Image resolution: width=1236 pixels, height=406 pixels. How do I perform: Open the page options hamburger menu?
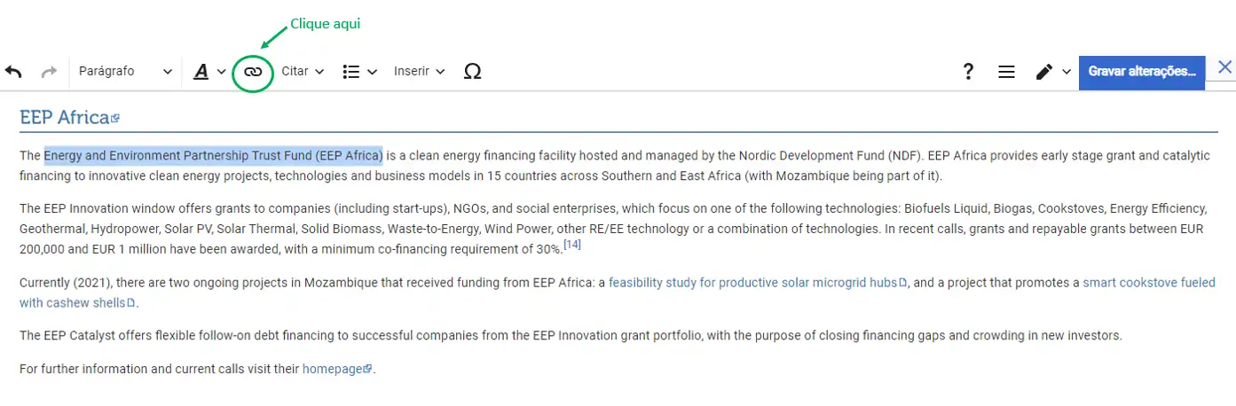click(x=1006, y=72)
